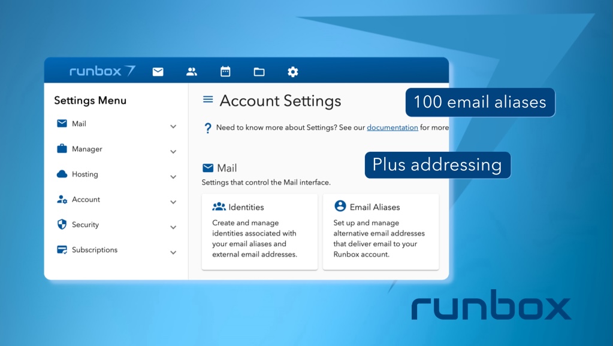The width and height of the screenshot is (613, 346).
Task: Click the Settings Menu heading
Action: click(90, 100)
